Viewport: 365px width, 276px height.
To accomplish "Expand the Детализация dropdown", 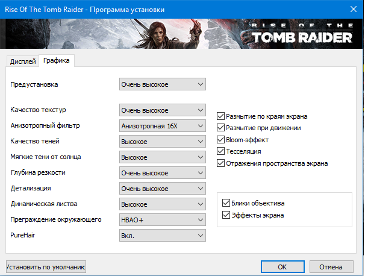I will pos(163,189).
